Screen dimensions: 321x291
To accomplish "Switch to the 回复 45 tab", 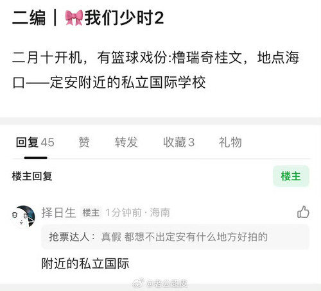I will 35,142.
